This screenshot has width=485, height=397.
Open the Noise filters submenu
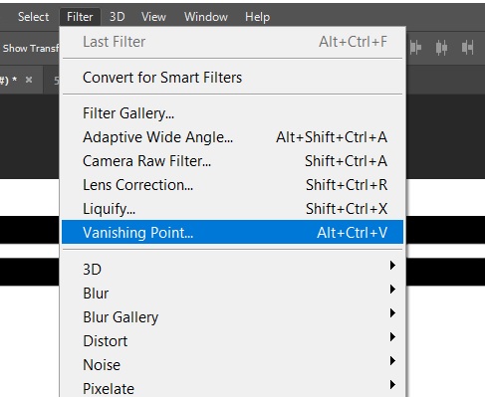(233, 364)
